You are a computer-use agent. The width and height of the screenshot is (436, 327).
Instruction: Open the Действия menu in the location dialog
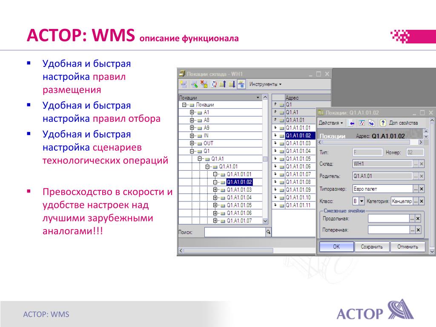point(330,123)
